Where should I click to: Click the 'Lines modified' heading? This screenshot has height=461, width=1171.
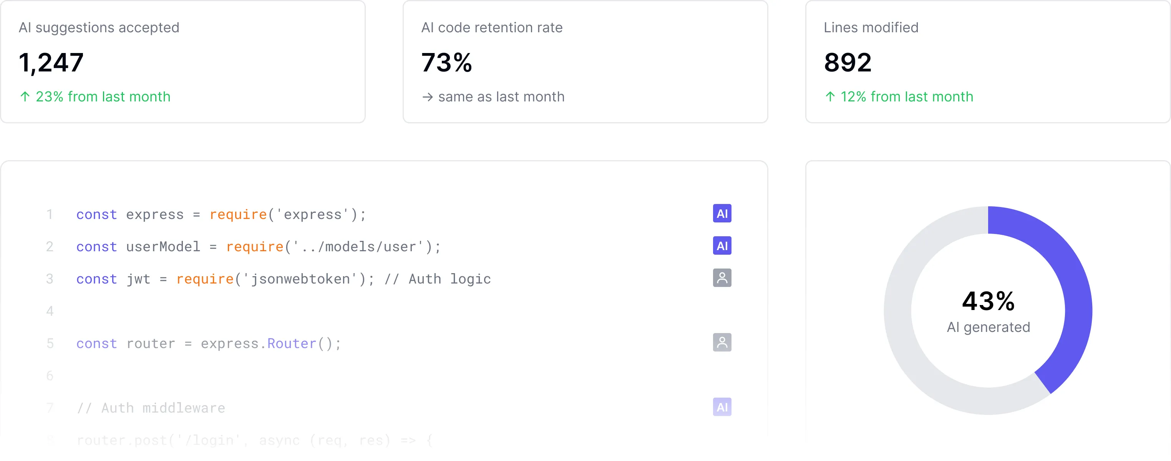(x=871, y=28)
